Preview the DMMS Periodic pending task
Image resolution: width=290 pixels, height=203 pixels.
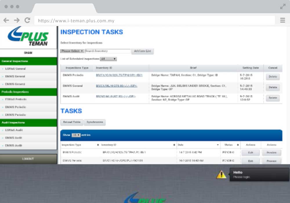click(271, 161)
